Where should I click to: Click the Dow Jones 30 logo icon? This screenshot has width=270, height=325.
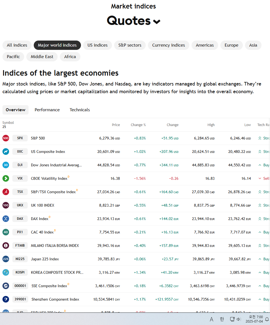tap(6, 165)
